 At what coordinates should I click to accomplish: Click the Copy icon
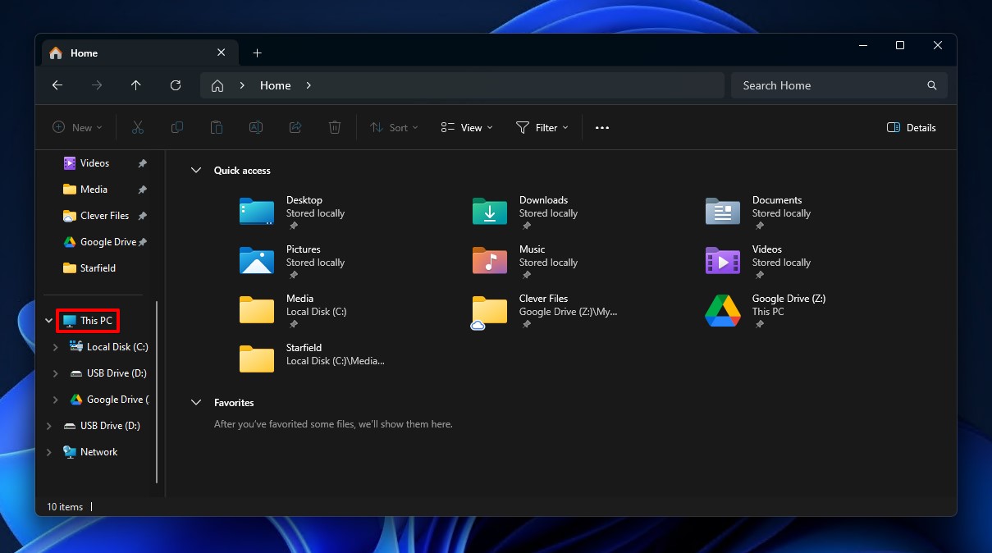tap(177, 127)
